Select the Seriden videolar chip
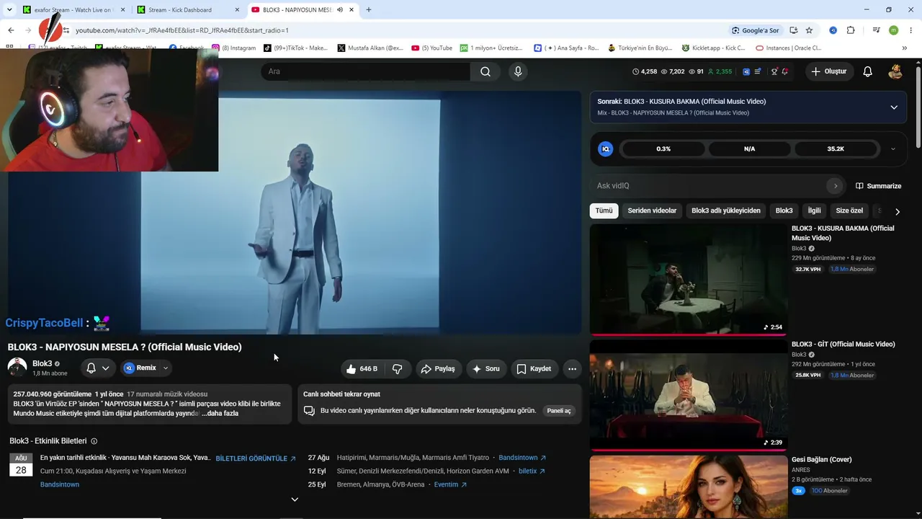The image size is (922, 519). click(652, 210)
